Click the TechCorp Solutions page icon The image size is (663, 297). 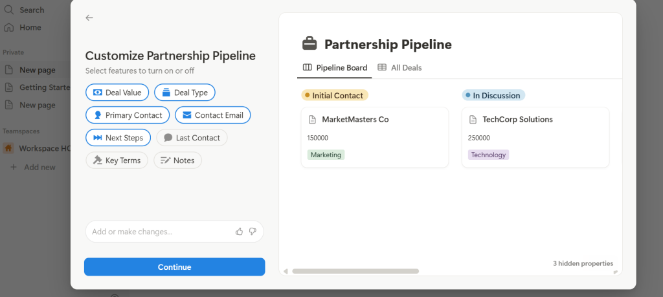473,120
